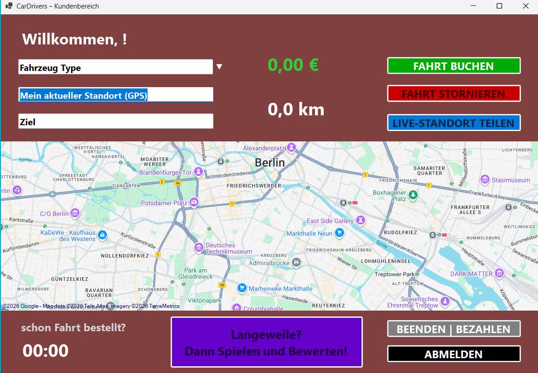Screen dimensions: 538x373
Task: Open the Fahrzeug Type dropdown arrow
Action: coord(219,66)
